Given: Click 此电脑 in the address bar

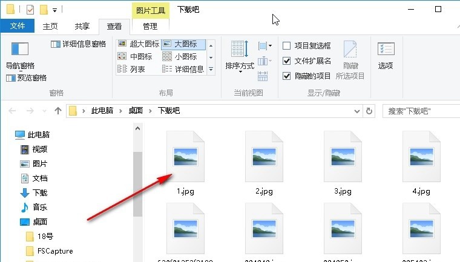Looking at the screenshot, I should tap(102, 111).
